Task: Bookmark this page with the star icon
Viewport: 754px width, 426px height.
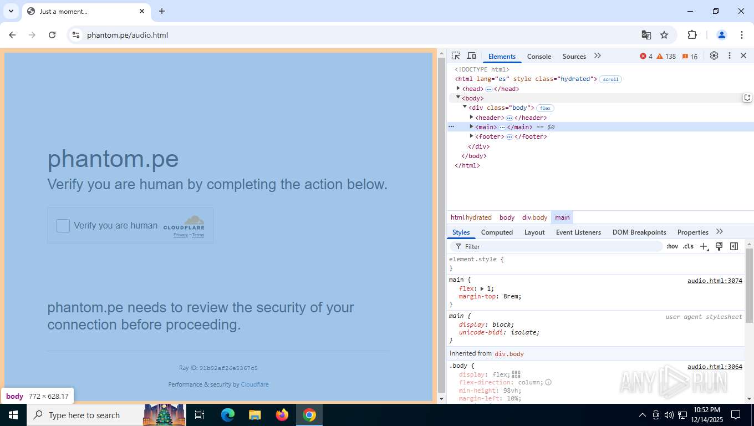Action: pyautogui.click(x=664, y=35)
